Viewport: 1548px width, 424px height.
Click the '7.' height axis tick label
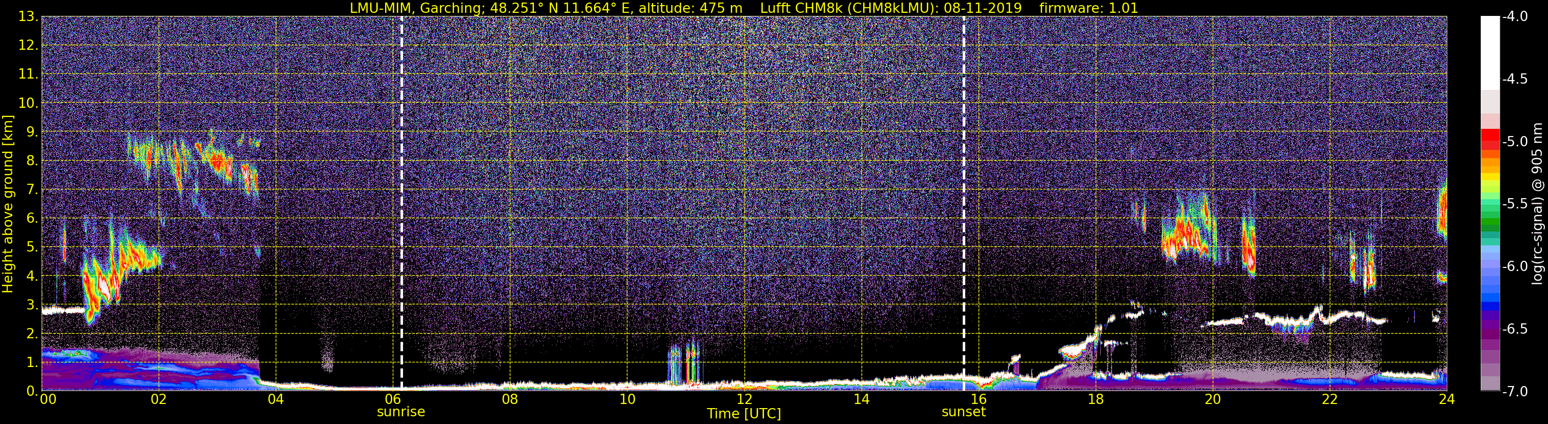[x=31, y=190]
